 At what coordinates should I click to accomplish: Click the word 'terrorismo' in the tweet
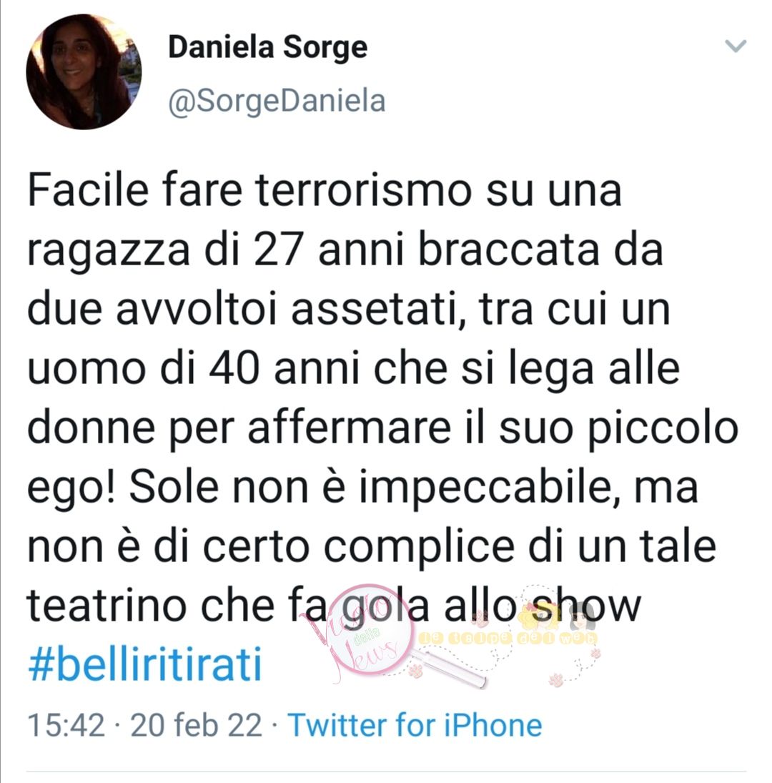[x=364, y=190]
